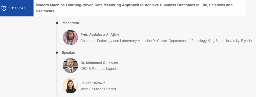
Task: Open Prof. Abdulaziz Al Ajlan's profile photo
Action: [x=70, y=37]
